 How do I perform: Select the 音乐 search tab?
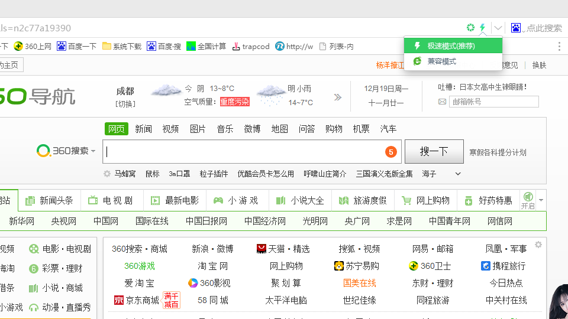click(x=225, y=129)
